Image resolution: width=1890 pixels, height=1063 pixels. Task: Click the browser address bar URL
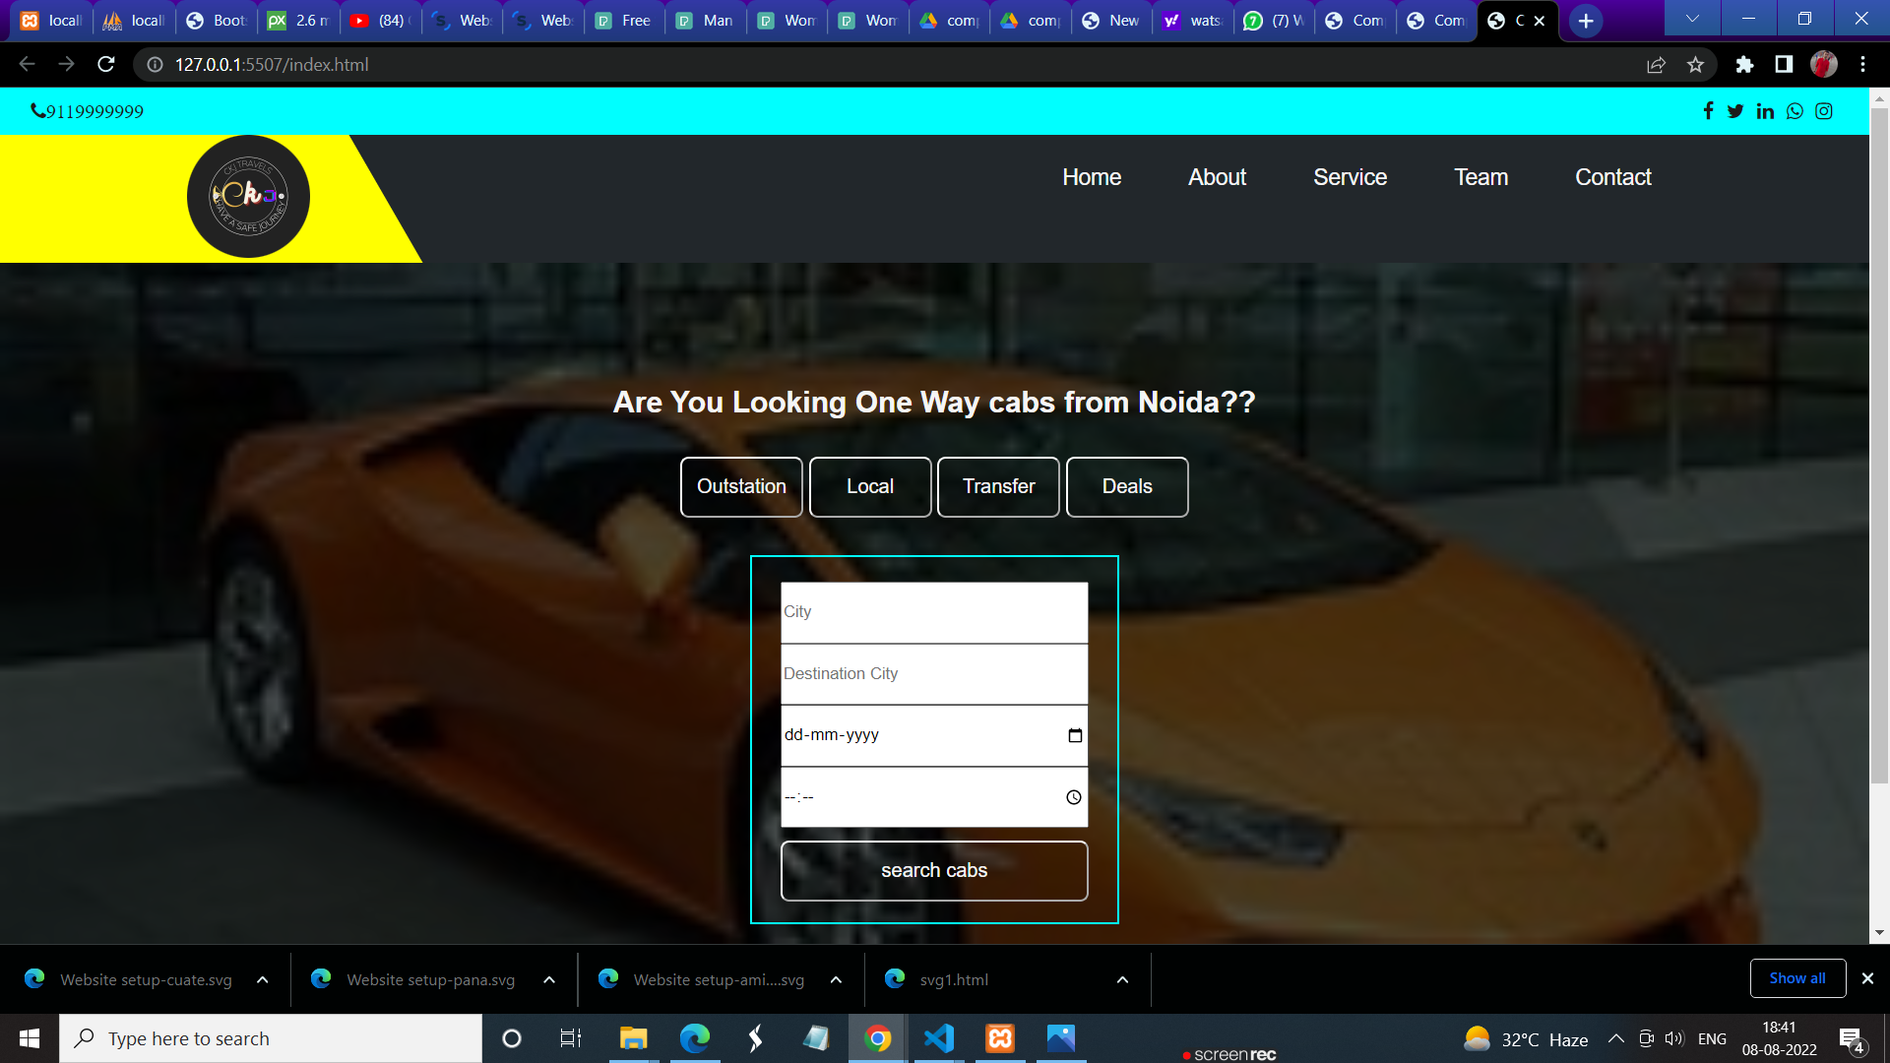coord(272,64)
